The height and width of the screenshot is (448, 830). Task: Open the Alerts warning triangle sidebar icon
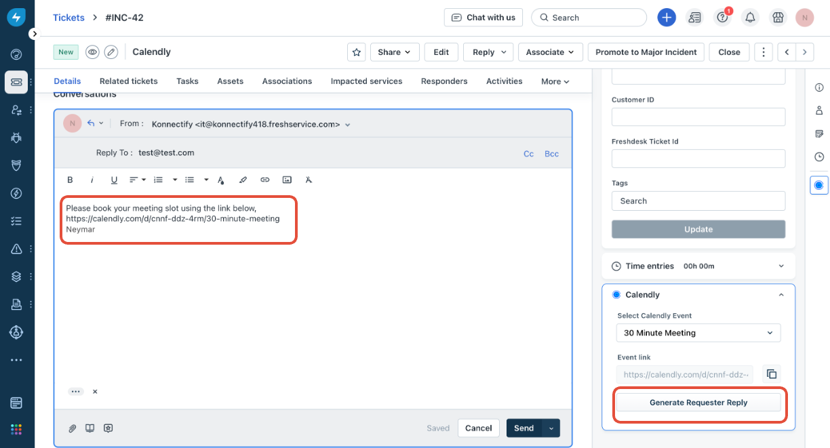16,249
